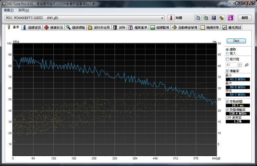
Task: Click the minimum value 45.2 MB/s
Action: tap(238, 79)
